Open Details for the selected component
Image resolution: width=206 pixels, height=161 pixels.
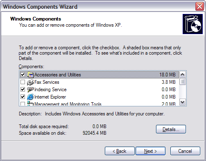(171, 129)
